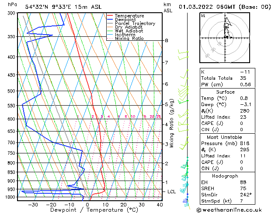Image resolution: width=275 pixels, height=213 pixels.
Task: Click the StmSpd (kt) value 7
Action: tap(242, 201)
